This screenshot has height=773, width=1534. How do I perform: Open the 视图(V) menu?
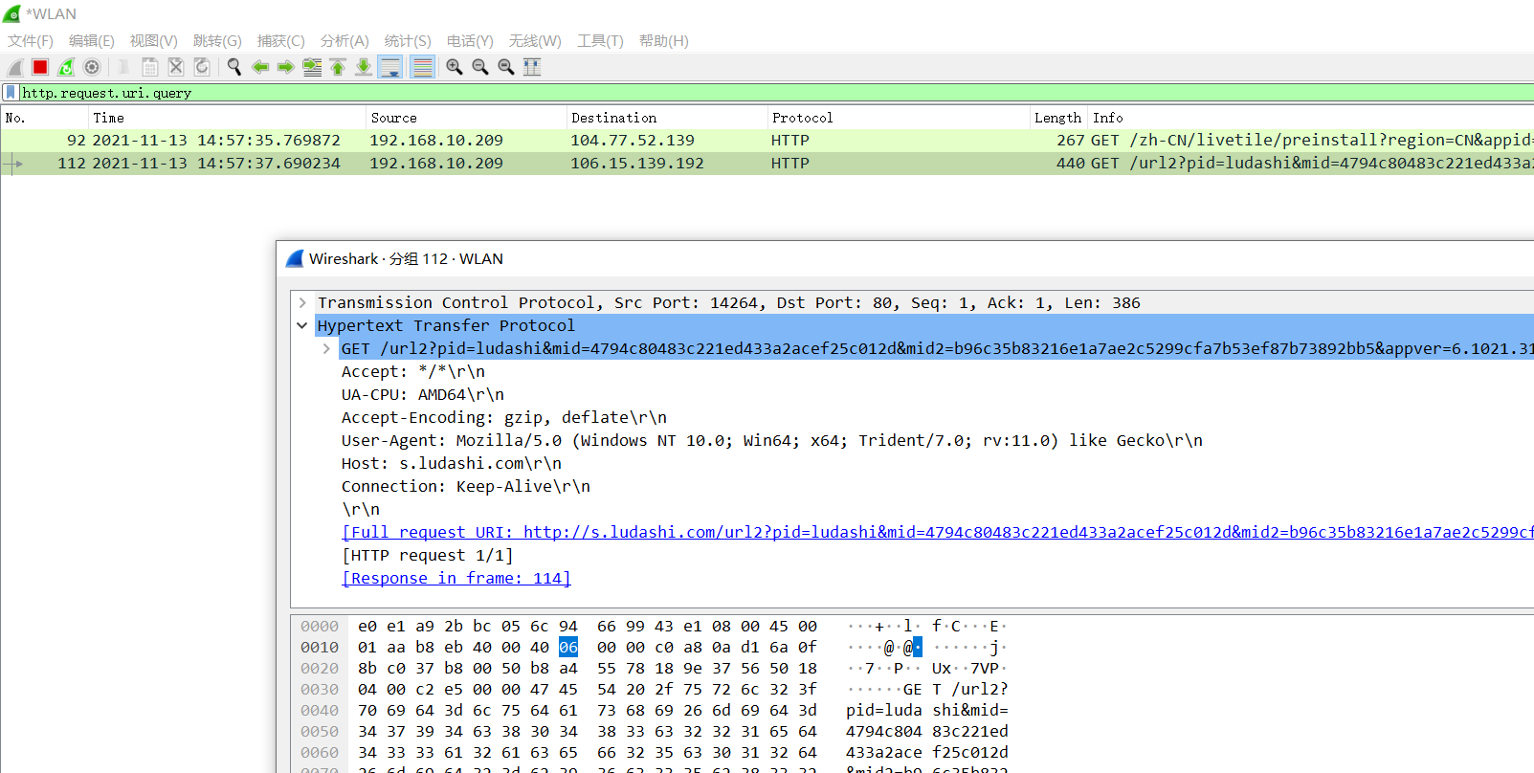(x=154, y=41)
